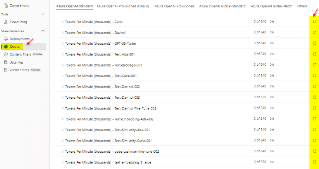Expand the Text-Curie-001 row chevron
The height and width of the screenshot is (169, 319).
coord(62,76)
